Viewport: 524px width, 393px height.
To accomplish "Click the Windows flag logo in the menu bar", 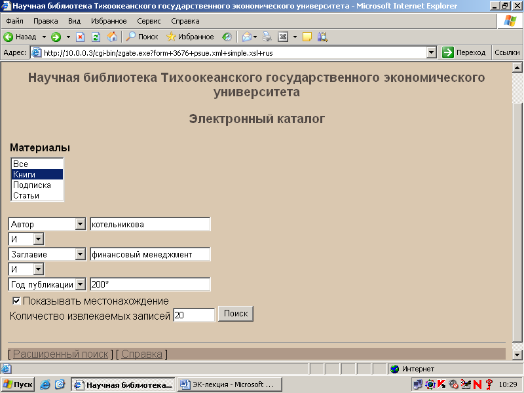I will click(510, 21).
